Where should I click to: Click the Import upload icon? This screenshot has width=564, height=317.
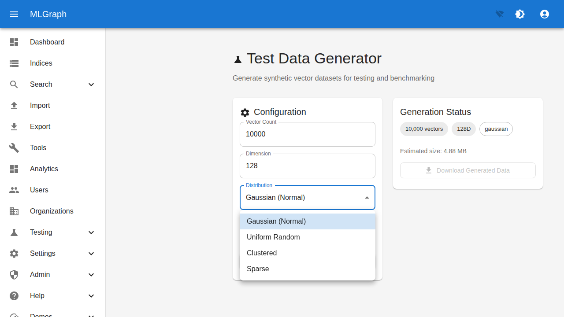click(x=14, y=105)
